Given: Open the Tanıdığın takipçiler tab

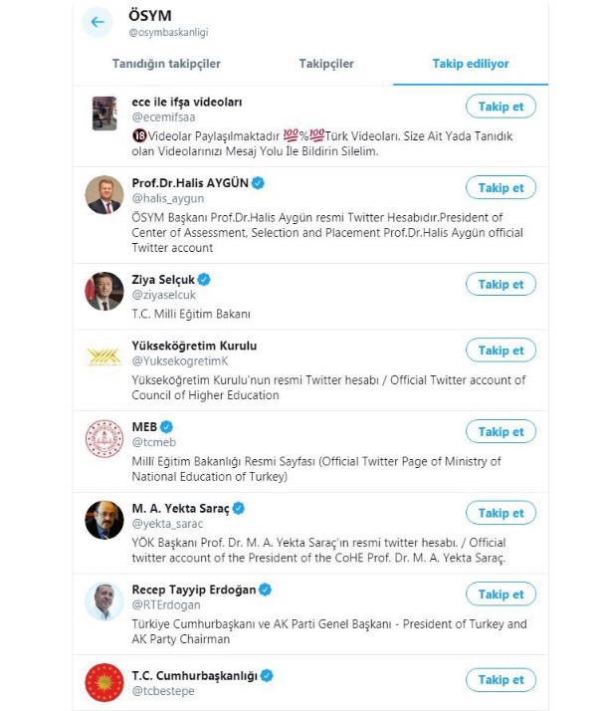Looking at the screenshot, I should 166,64.
